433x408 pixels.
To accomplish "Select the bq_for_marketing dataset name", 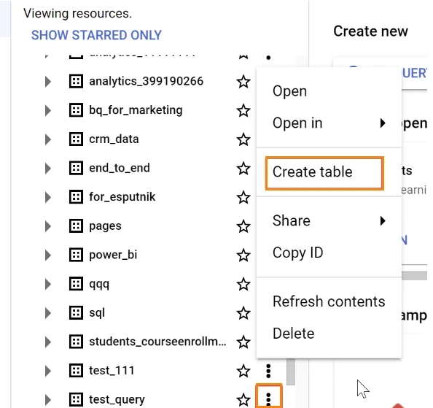I will [136, 110].
